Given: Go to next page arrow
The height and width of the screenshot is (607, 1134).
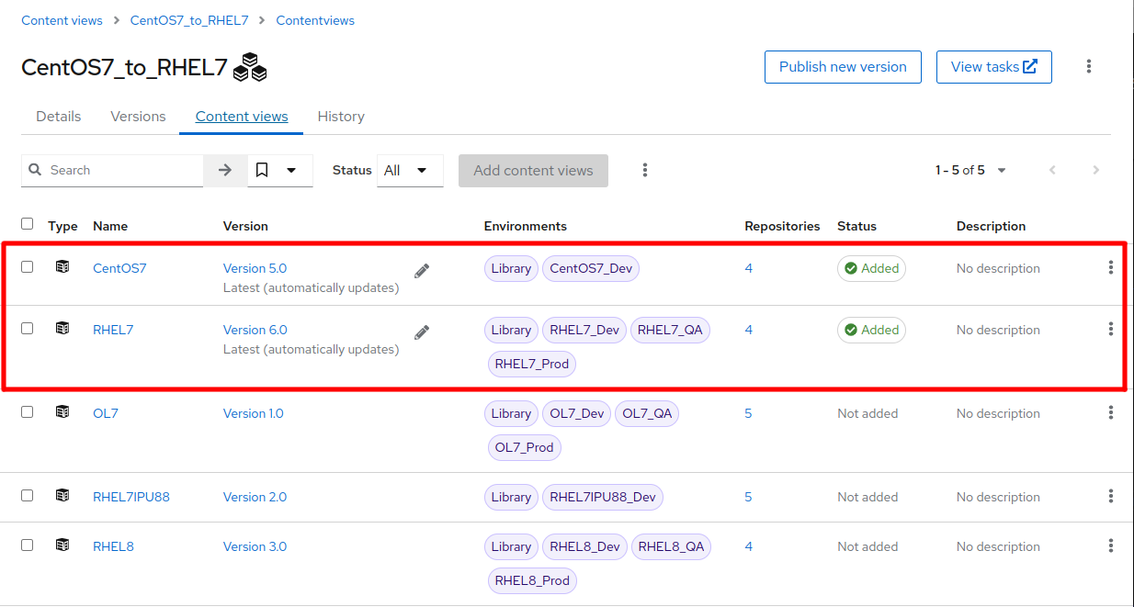Looking at the screenshot, I should [x=1095, y=170].
